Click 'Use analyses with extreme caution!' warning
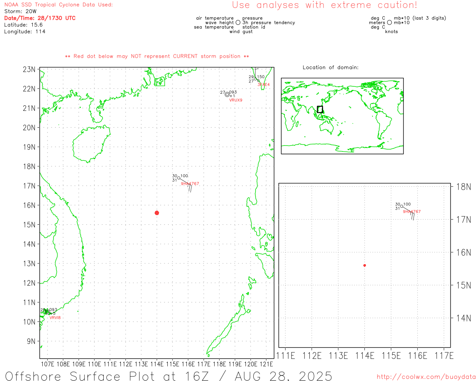Image resolution: width=476 pixels, height=381 pixels. pyautogui.click(x=325, y=5)
